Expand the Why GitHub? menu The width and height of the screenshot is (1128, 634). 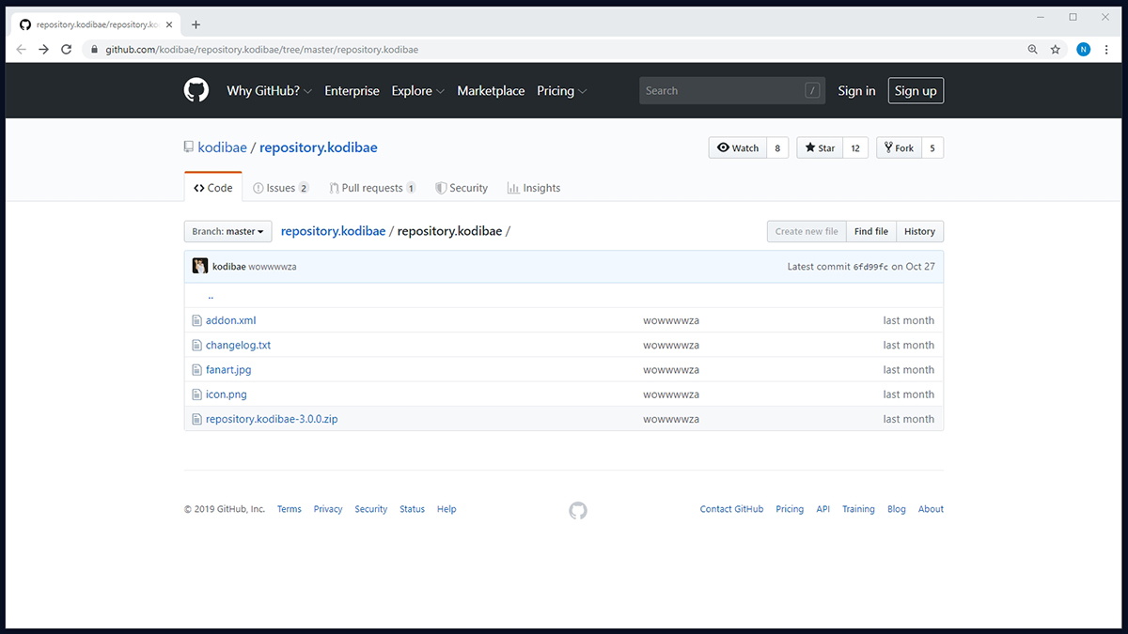(x=269, y=91)
